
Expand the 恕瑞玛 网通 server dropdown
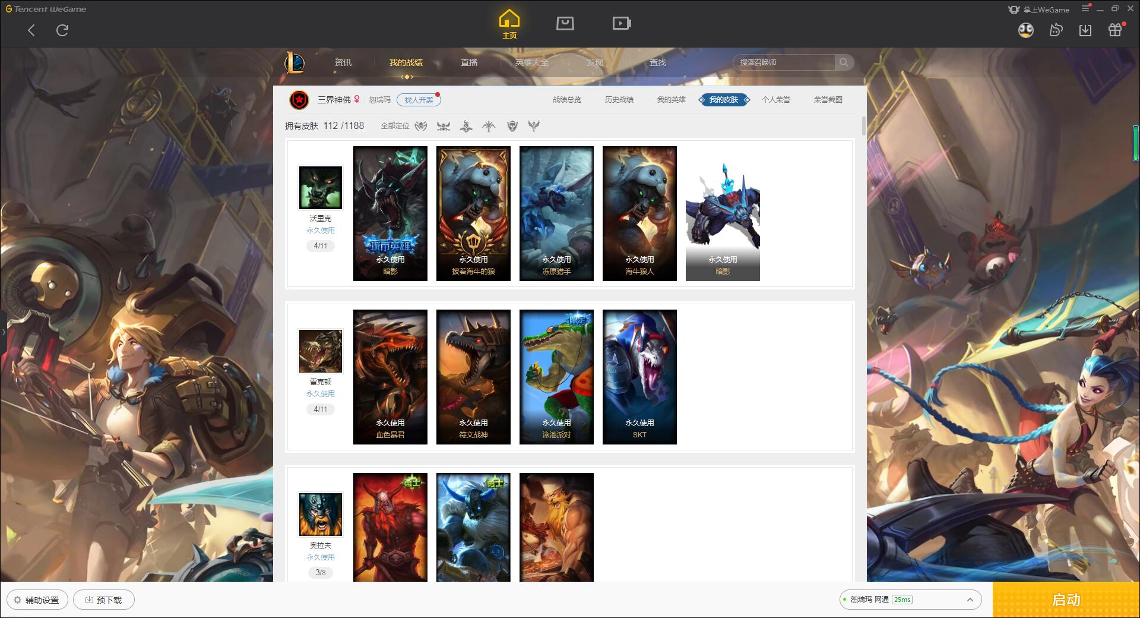pos(910,600)
